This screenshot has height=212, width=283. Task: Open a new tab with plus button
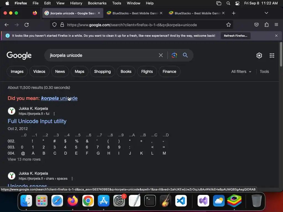click(234, 13)
